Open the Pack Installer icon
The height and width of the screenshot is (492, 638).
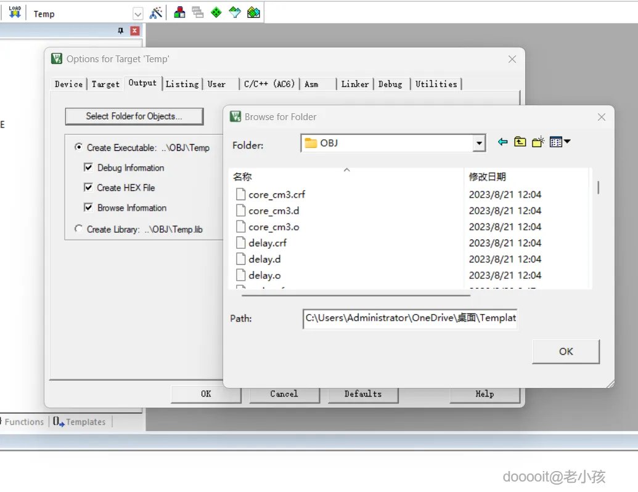tap(253, 12)
